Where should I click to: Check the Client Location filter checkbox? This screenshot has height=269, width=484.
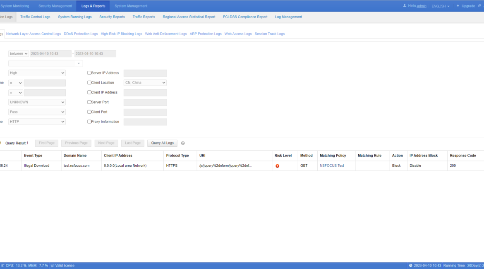click(x=89, y=82)
